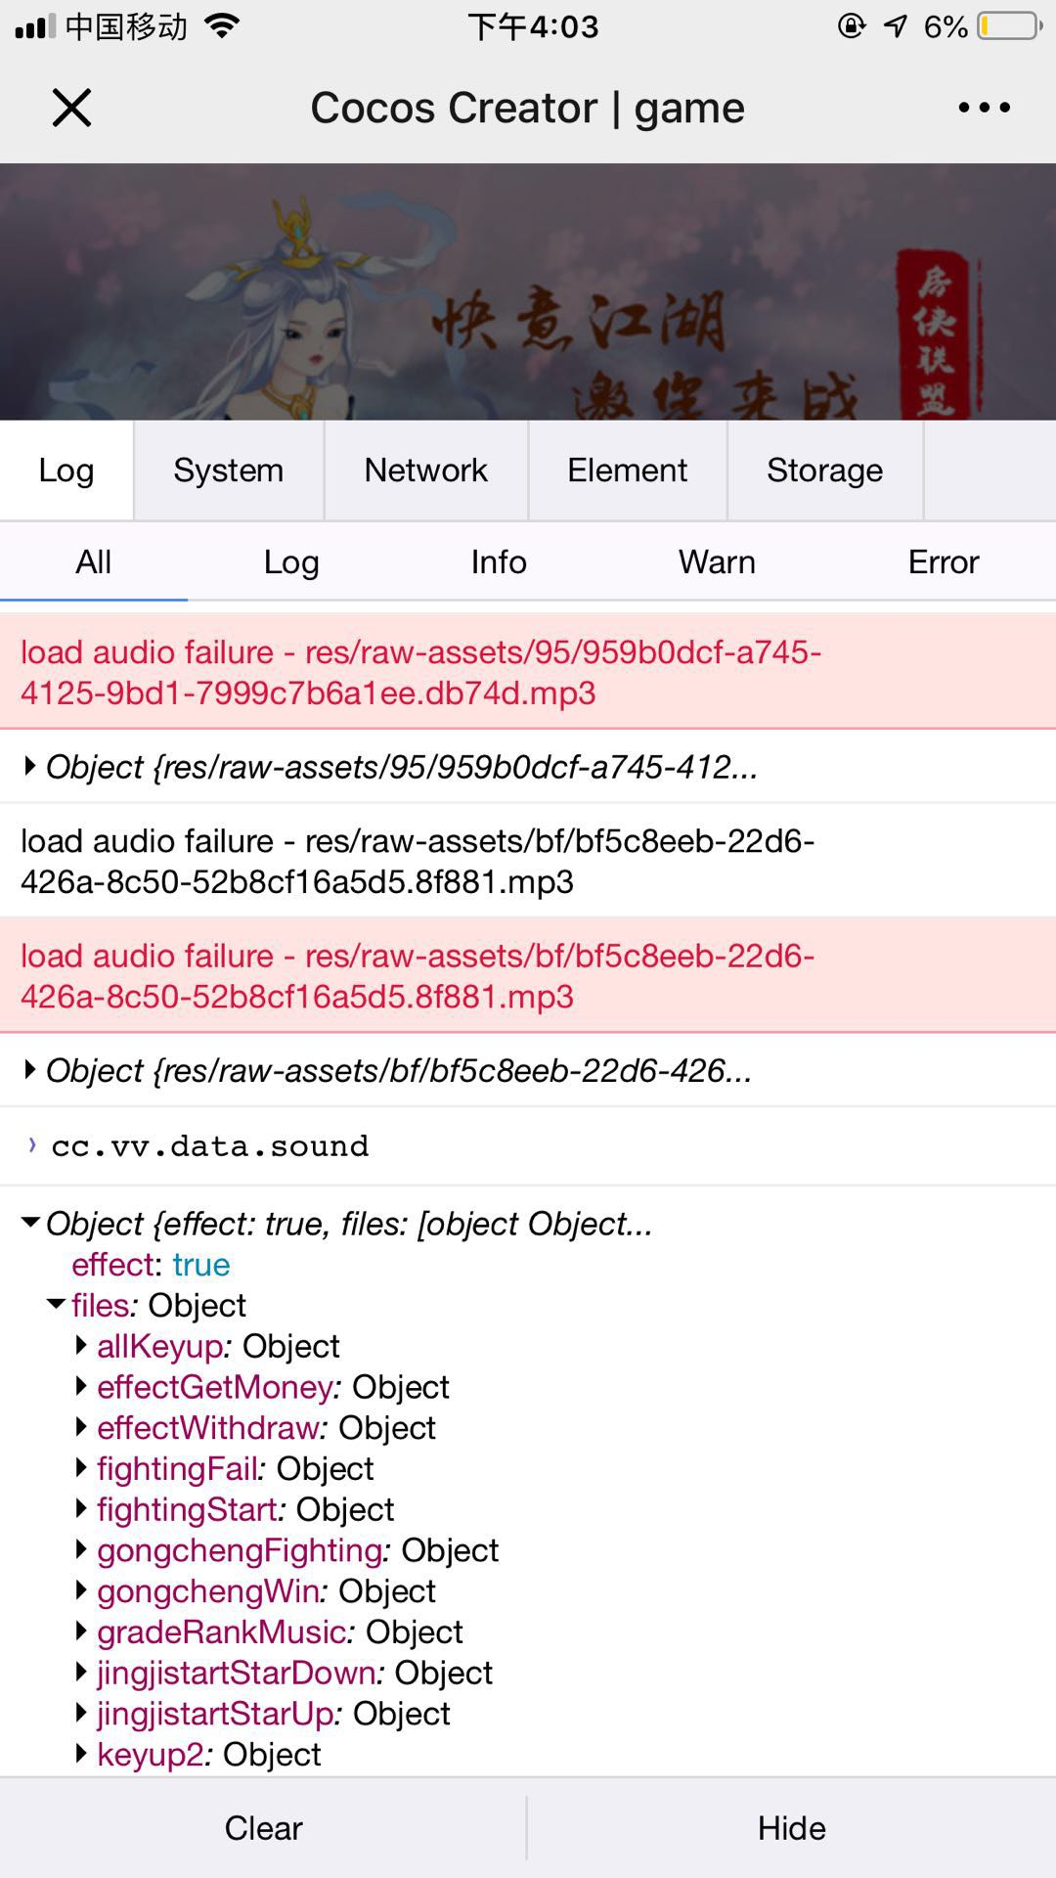The width and height of the screenshot is (1056, 1878).
Task: Filter console to Info messages
Action: (499, 562)
